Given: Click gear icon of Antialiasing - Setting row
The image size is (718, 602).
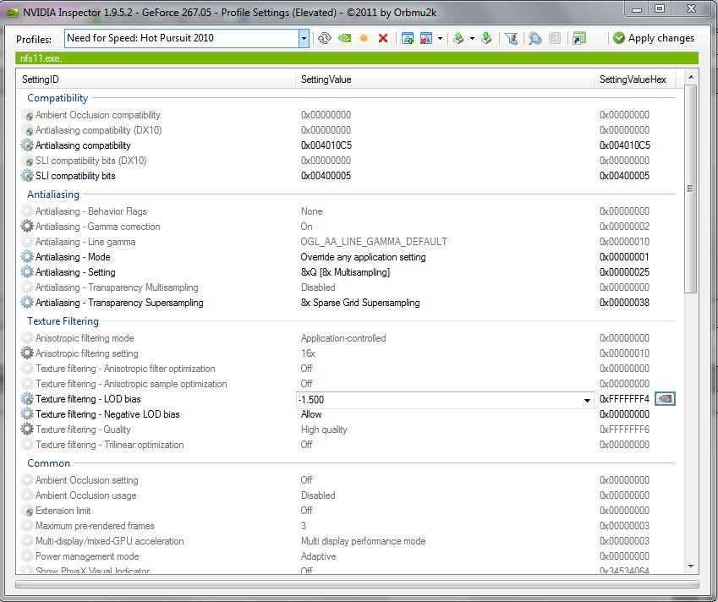Looking at the screenshot, I should pos(27,272).
